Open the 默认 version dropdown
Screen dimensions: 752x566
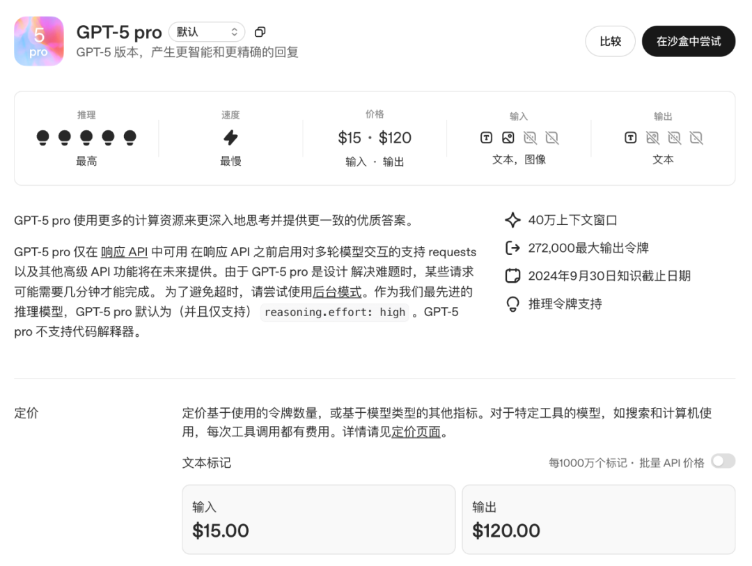point(207,32)
